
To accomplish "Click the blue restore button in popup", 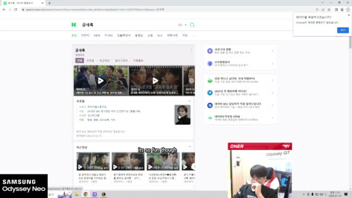I will [343, 30].
